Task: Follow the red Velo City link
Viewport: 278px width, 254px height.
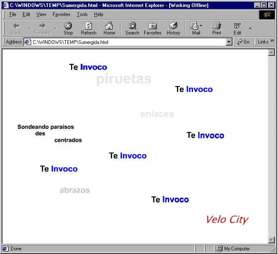Action: coord(227,220)
